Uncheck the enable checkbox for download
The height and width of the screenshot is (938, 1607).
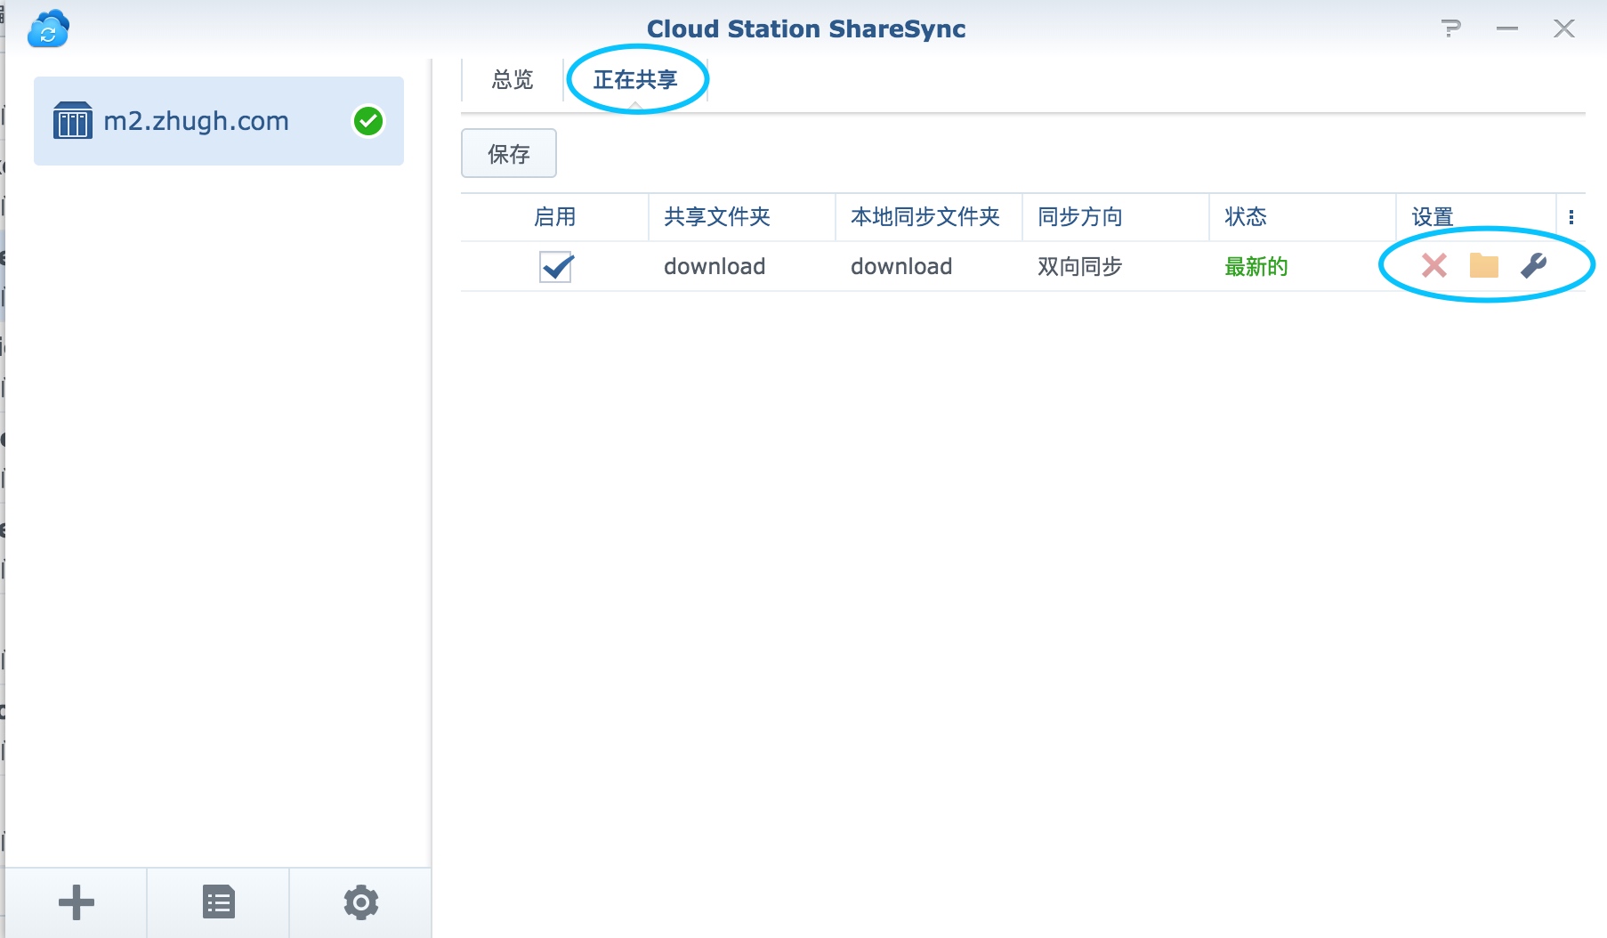tap(556, 266)
